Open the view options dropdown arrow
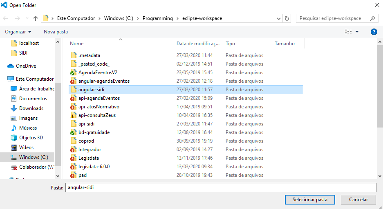383x209 pixels. (357, 32)
